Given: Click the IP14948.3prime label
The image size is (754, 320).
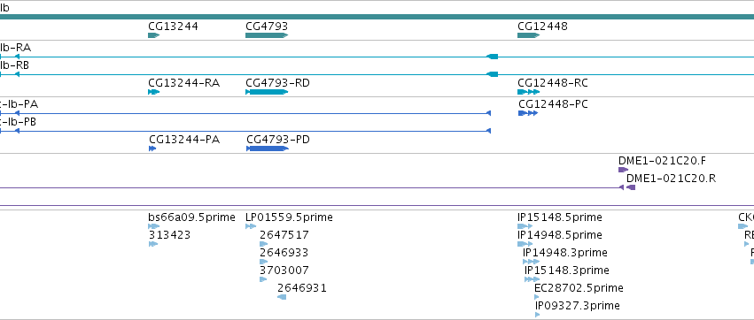Looking at the screenshot, I should [565, 253].
